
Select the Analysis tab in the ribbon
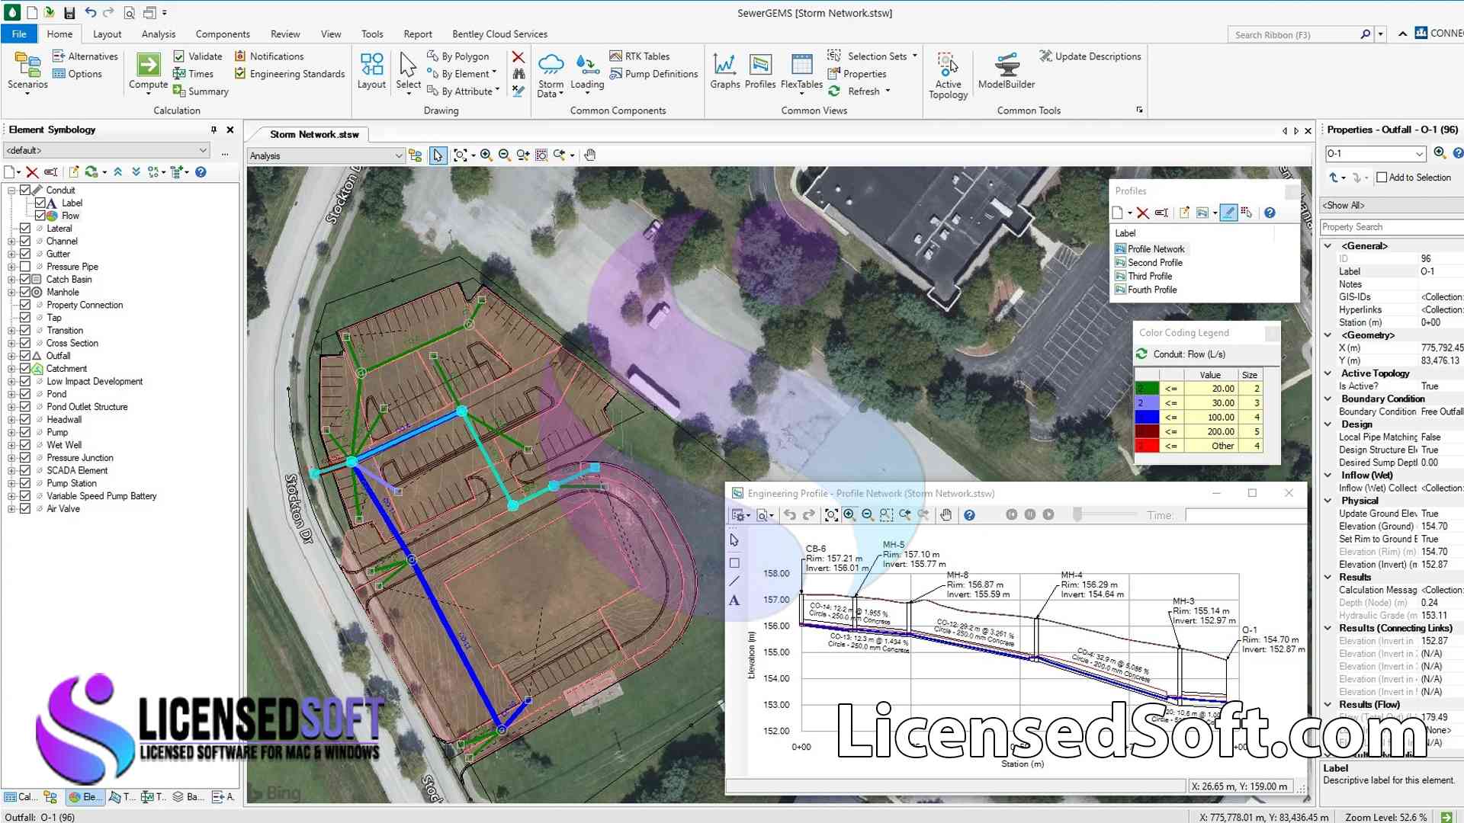coord(157,34)
